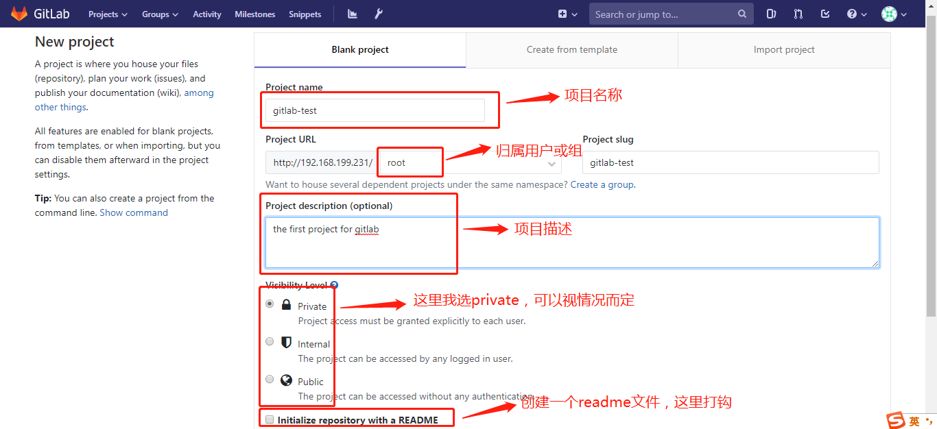
Task: Switch to the Blank project tab
Action: (360, 50)
